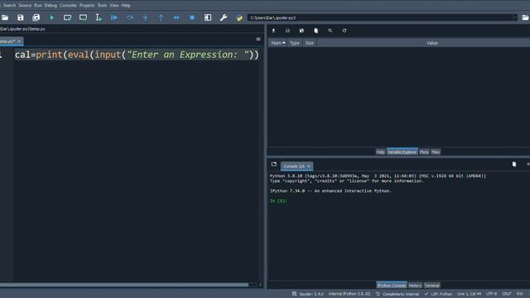Save data in Variable Explorer
Screen dimensions: 530x298
click(x=287, y=31)
